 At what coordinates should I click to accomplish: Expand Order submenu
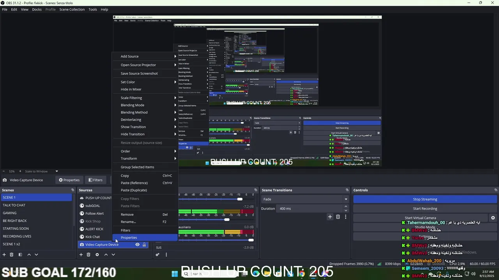click(145, 151)
